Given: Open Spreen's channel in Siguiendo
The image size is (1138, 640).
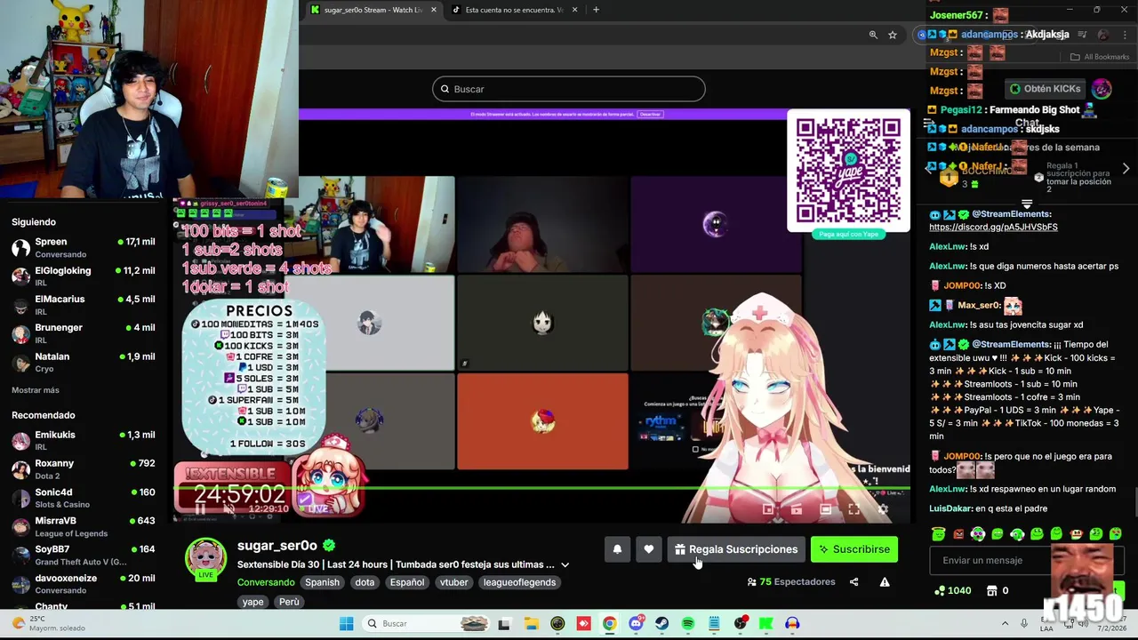Looking at the screenshot, I should [83, 247].
